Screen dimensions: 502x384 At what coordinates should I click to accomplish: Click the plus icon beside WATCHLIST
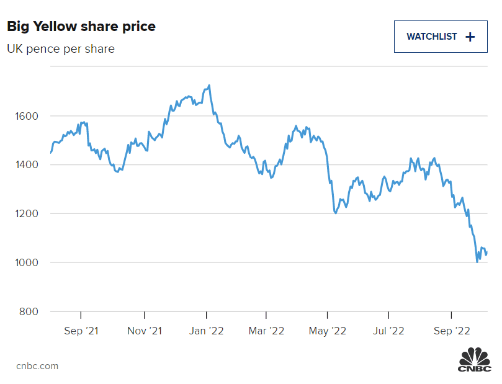pos(470,37)
